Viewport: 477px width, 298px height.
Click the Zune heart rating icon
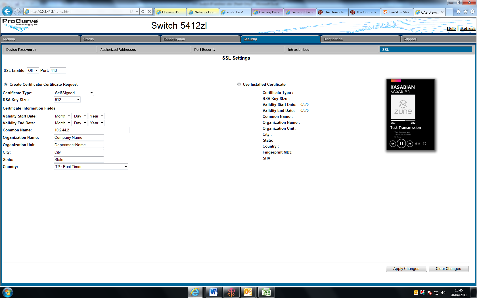click(424, 144)
